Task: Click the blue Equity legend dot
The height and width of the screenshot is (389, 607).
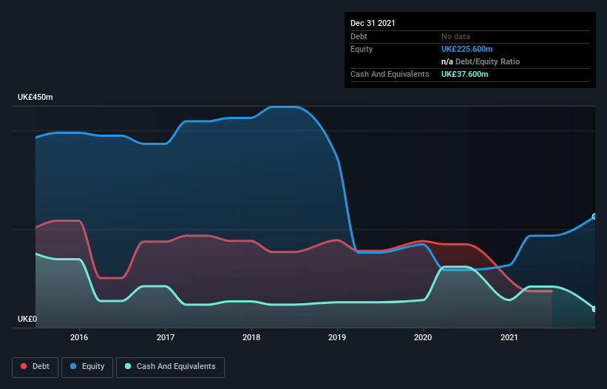Action: 73,366
